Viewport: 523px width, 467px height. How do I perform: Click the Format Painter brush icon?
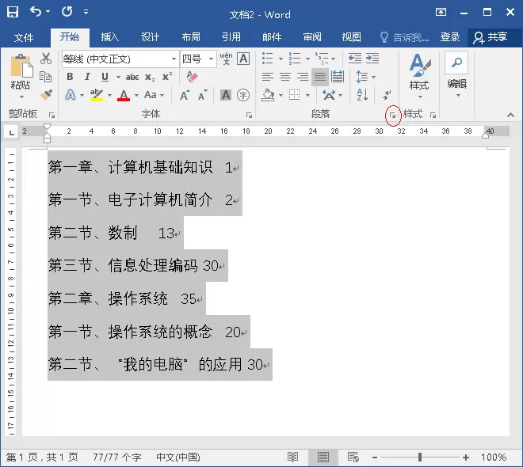click(x=47, y=95)
